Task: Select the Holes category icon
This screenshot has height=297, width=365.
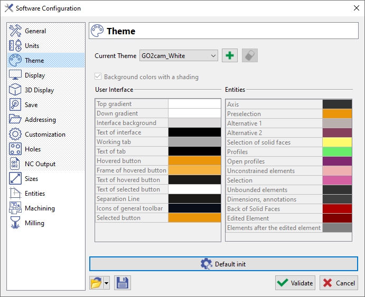Action: coord(15,149)
